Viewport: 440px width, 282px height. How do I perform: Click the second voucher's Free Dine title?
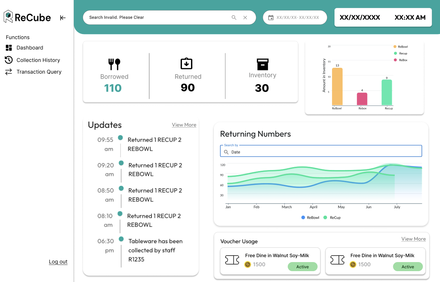[382, 256]
